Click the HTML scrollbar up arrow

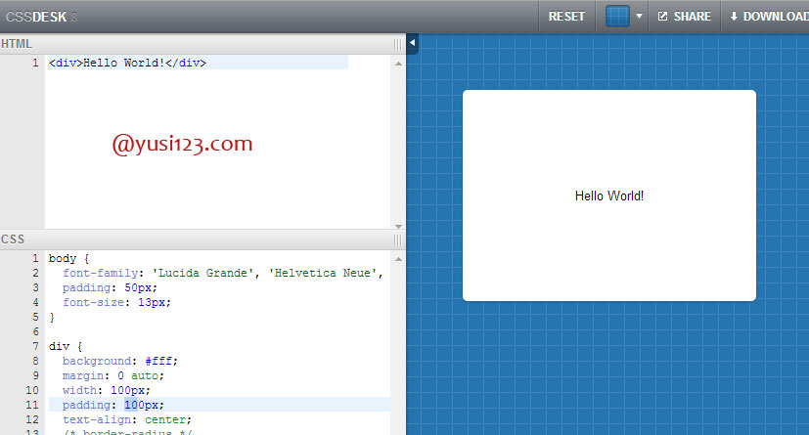398,64
